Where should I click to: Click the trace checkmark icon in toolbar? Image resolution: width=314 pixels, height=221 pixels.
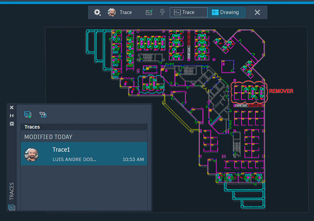[149, 13]
